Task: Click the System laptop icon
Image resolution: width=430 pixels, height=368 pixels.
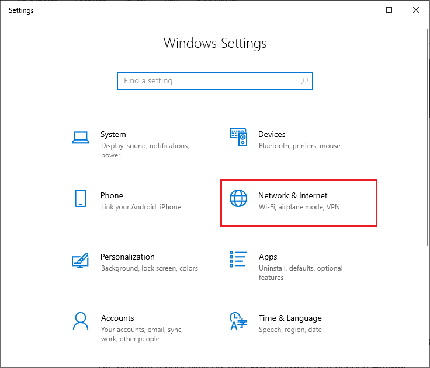Action: 80,137
